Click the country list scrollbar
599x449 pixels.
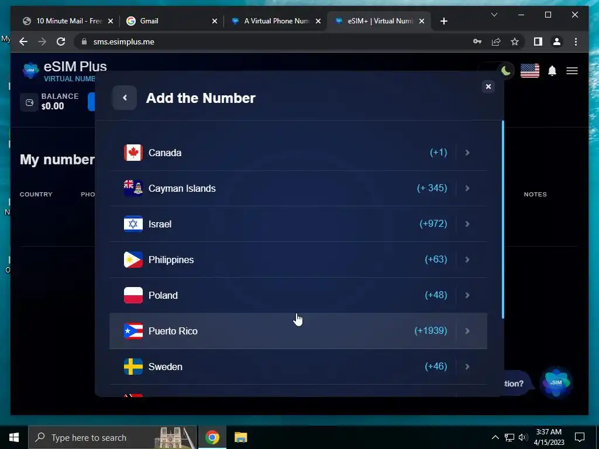coord(502,220)
